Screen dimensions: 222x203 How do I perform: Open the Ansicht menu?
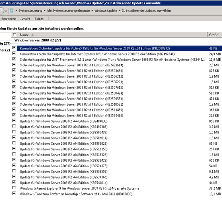[25, 18]
